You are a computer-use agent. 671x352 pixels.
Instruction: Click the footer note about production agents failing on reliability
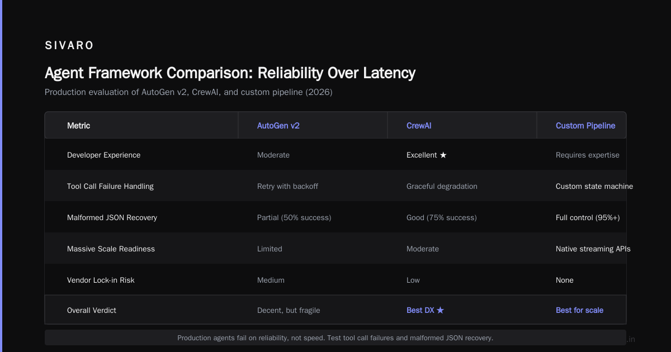pos(335,338)
